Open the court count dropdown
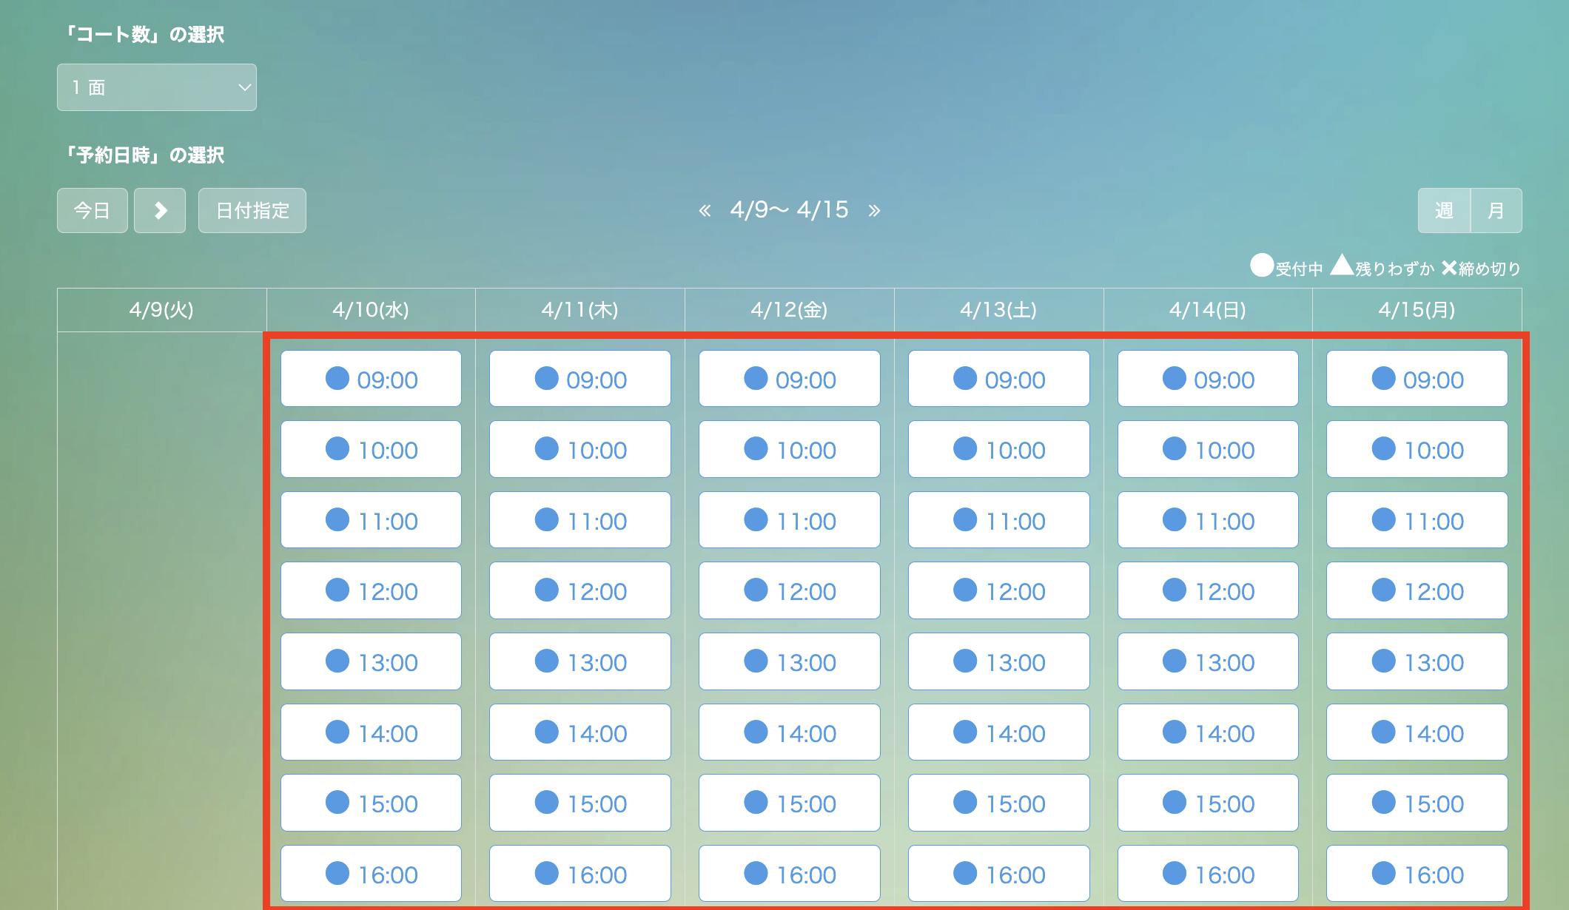The image size is (1569, 910). [157, 87]
